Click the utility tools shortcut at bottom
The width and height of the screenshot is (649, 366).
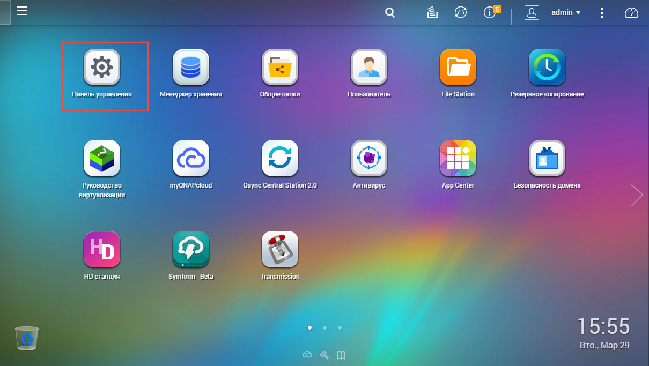click(x=324, y=355)
